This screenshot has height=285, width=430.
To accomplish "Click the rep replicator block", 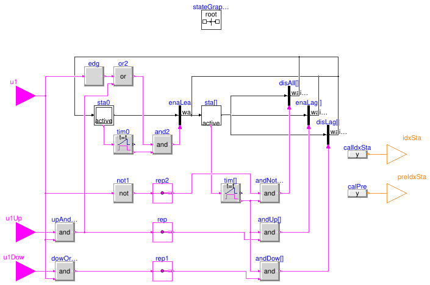I will point(162,232).
